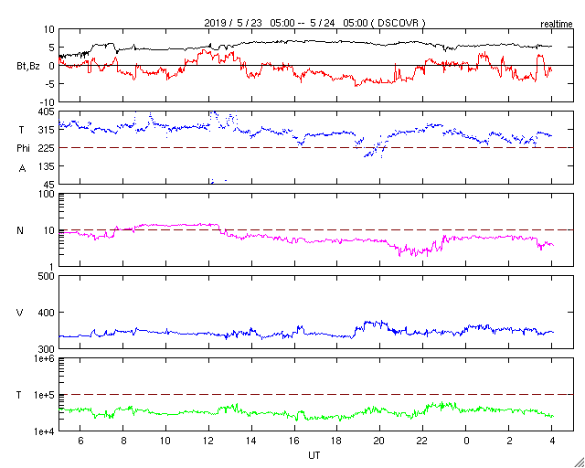
Task: Select the "14" hour label on UT axis
Action: (251, 441)
